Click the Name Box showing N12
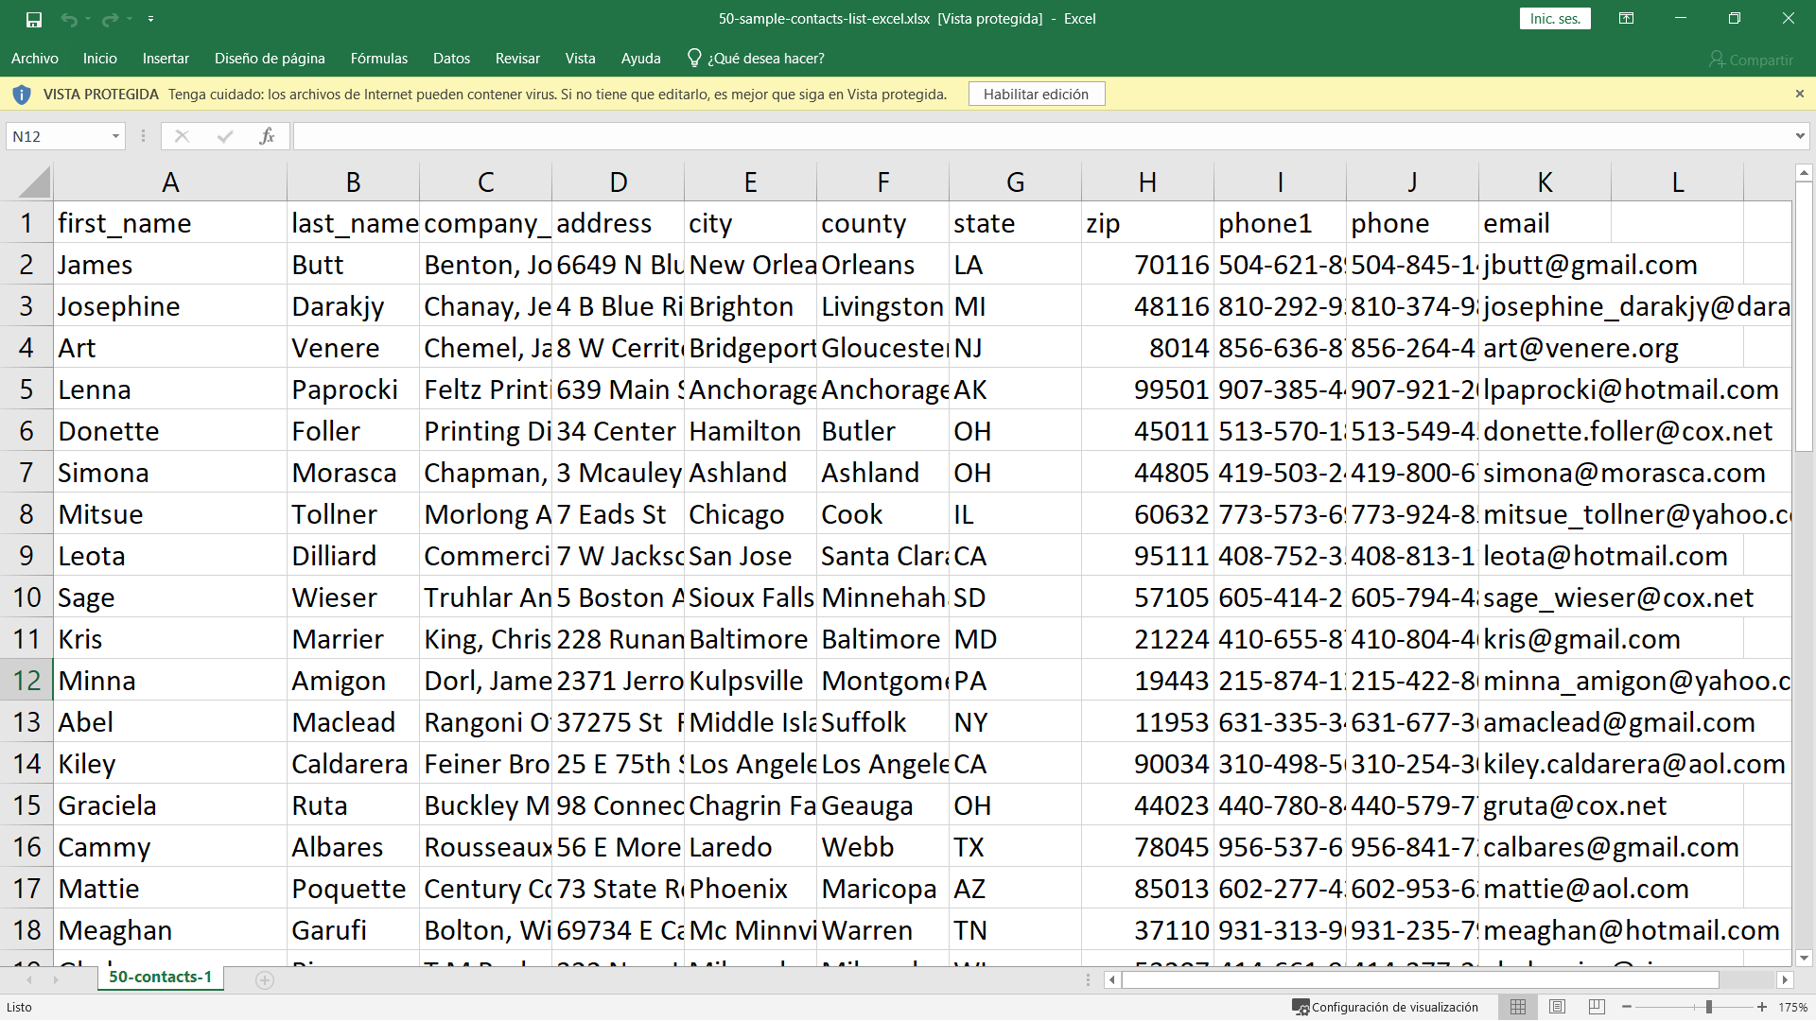The width and height of the screenshot is (1816, 1021). [x=57, y=136]
